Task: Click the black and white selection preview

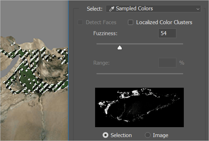Action: [x=139, y=107]
